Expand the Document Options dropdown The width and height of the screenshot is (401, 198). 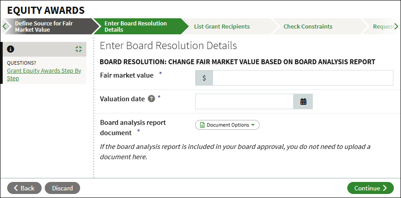(227, 125)
